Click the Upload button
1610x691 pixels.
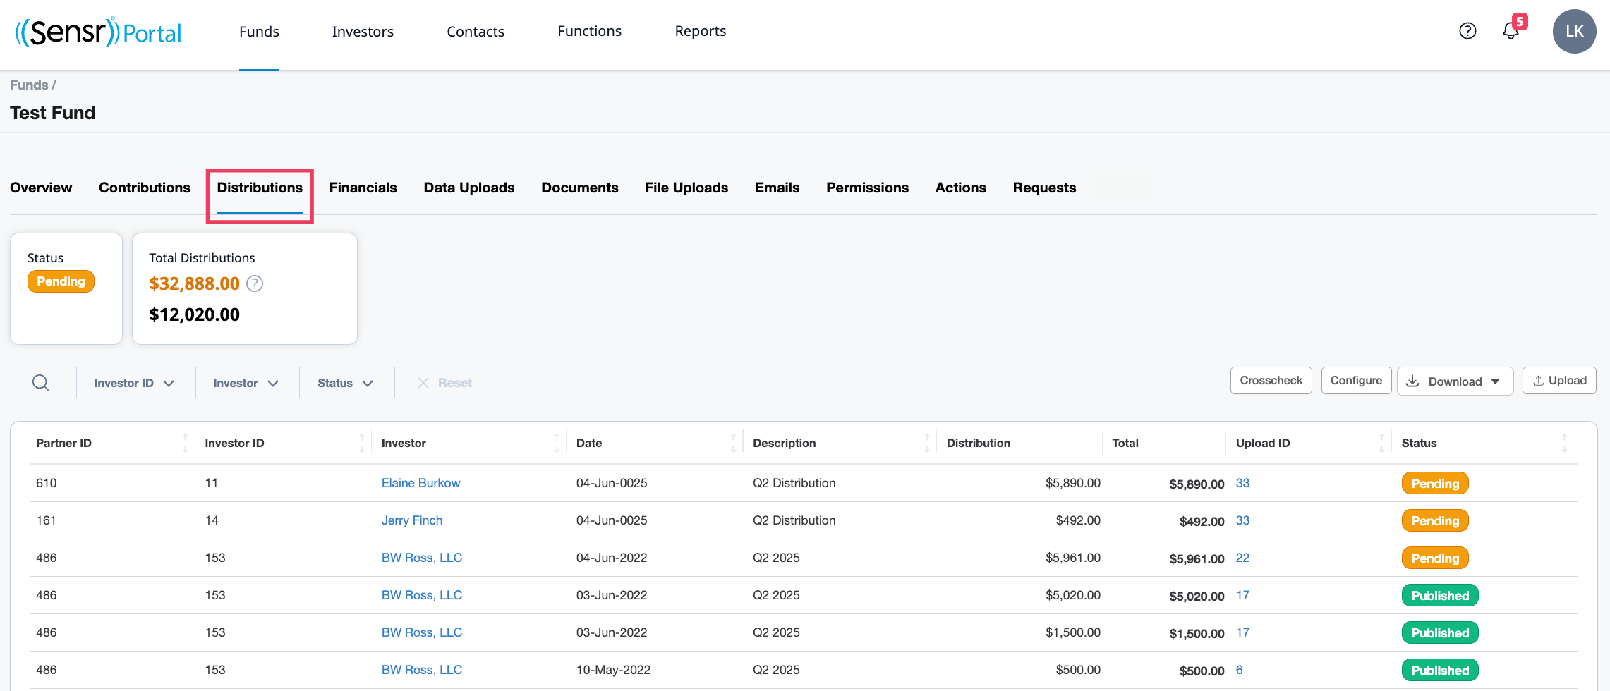pyautogui.click(x=1559, y=381)
